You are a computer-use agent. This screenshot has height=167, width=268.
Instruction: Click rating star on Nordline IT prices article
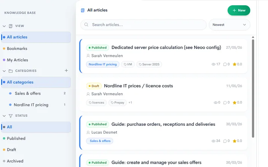[x=234, y=102]
